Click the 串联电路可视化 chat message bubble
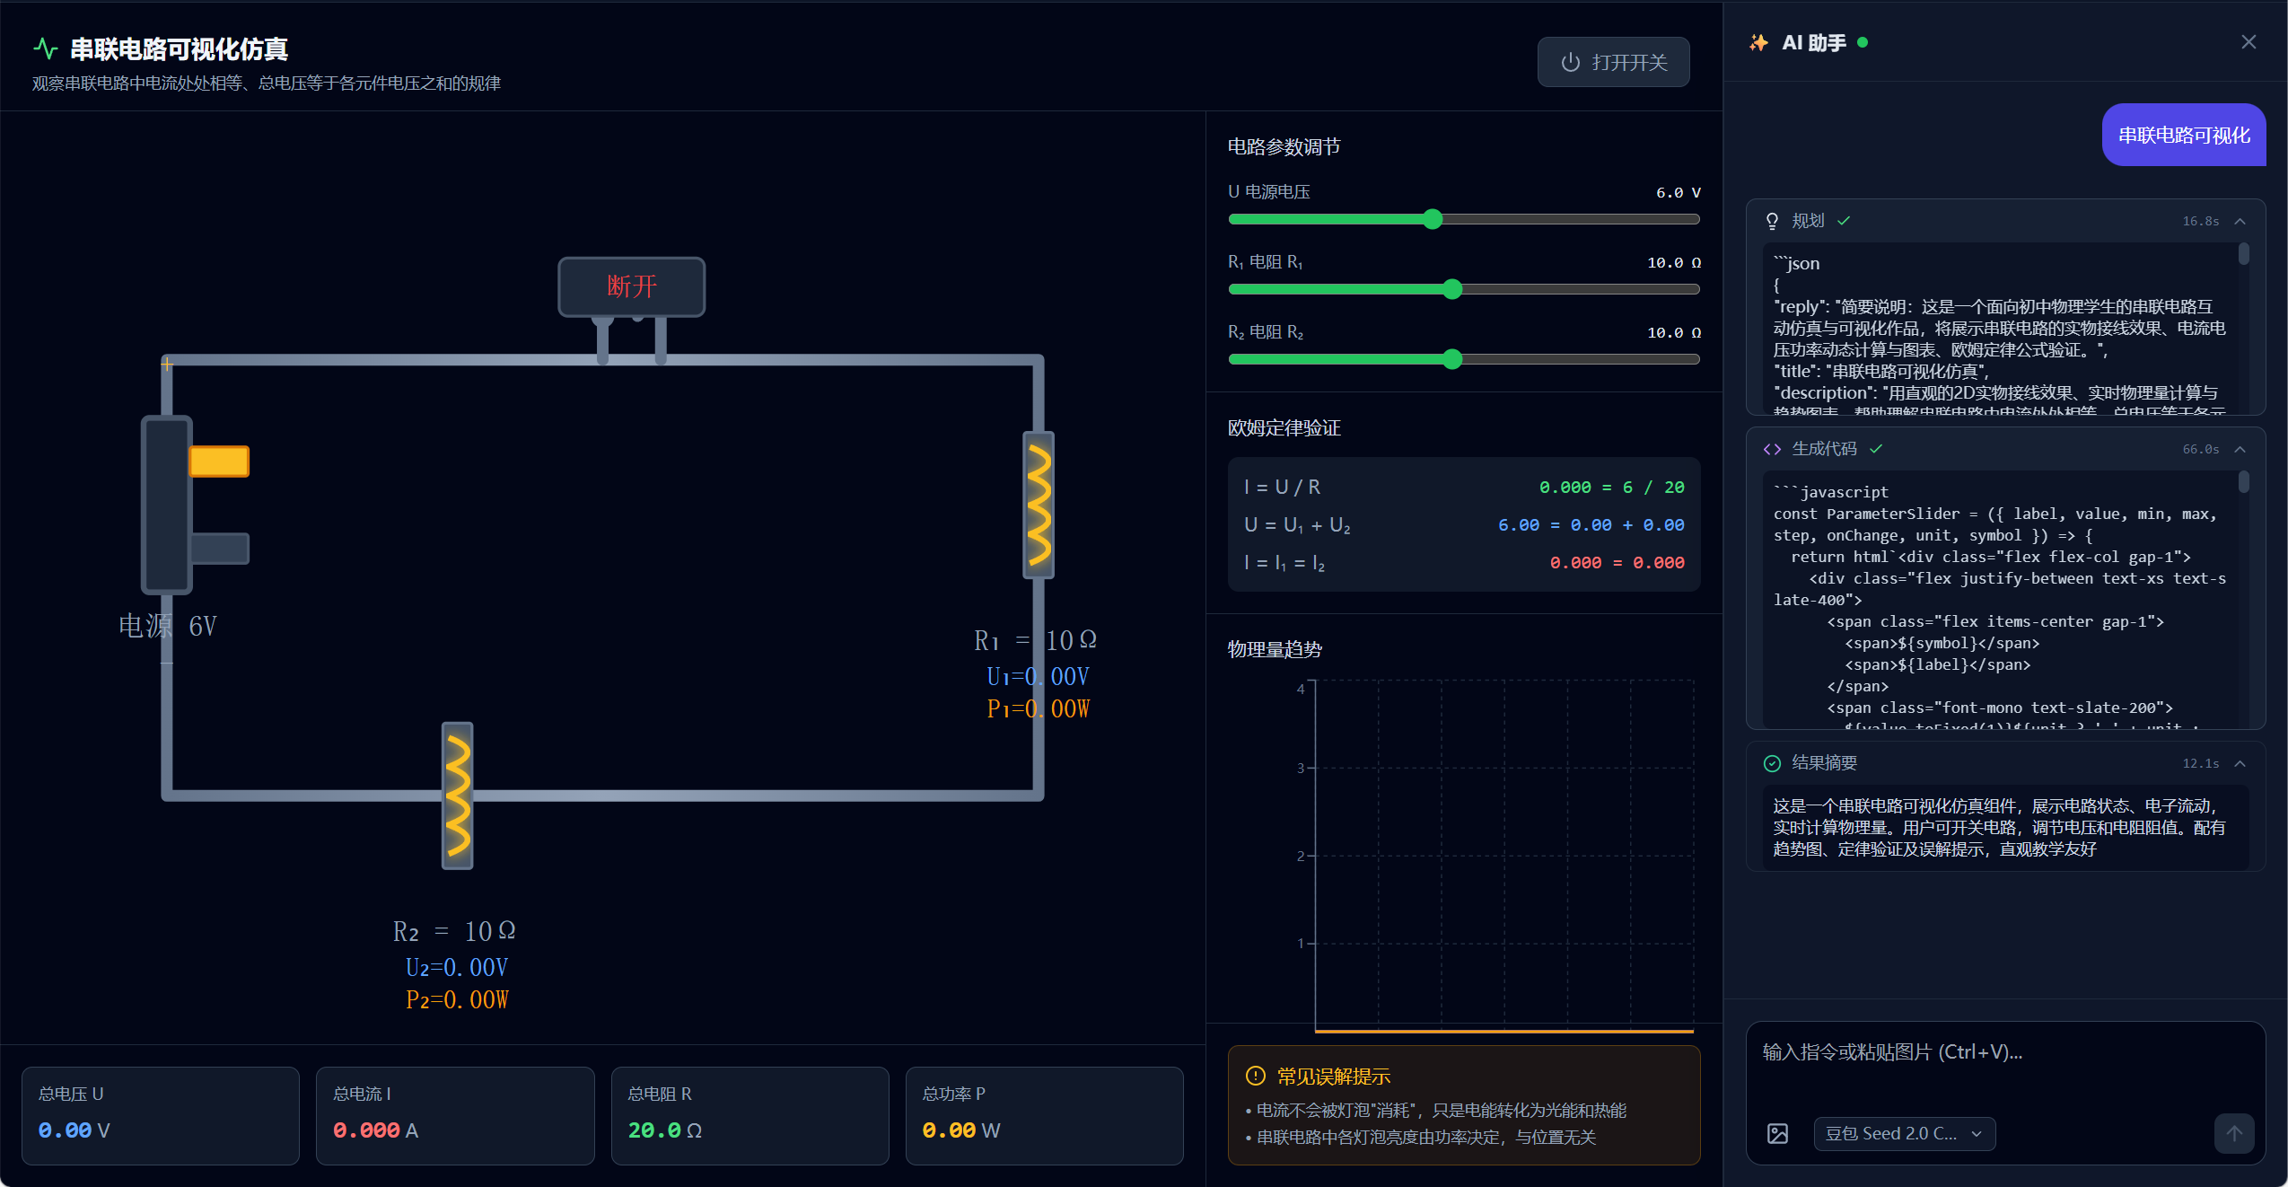Viewport: 2288px width, 1187px height. (2183, 135)
